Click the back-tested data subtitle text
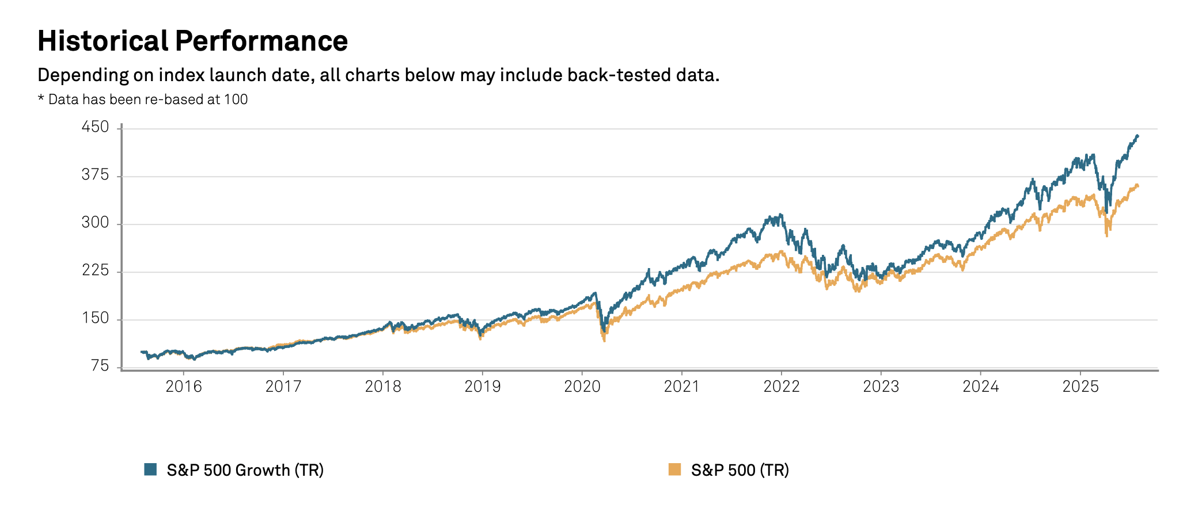 [378, 75]
